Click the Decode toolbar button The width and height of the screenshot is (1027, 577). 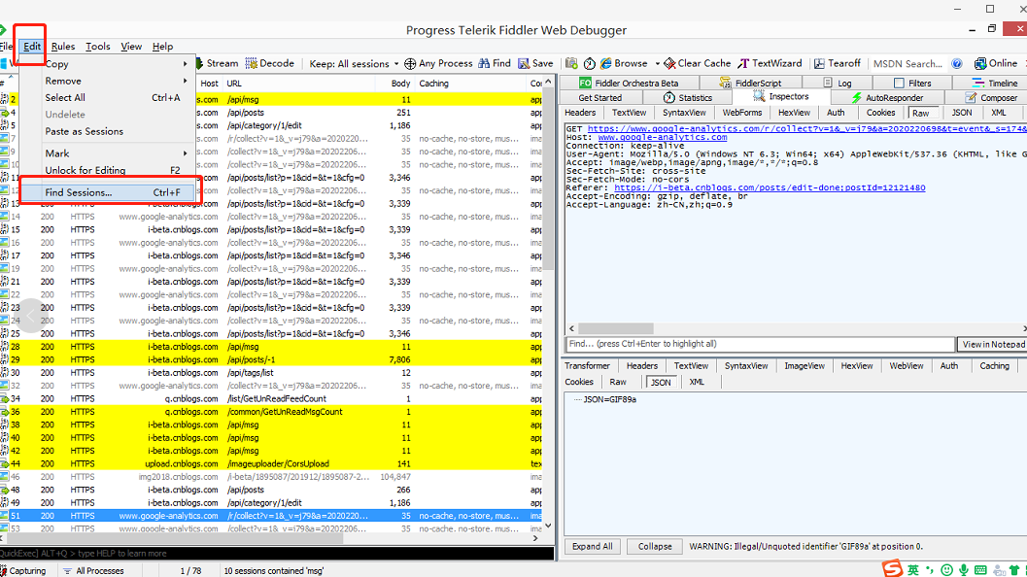270,63
